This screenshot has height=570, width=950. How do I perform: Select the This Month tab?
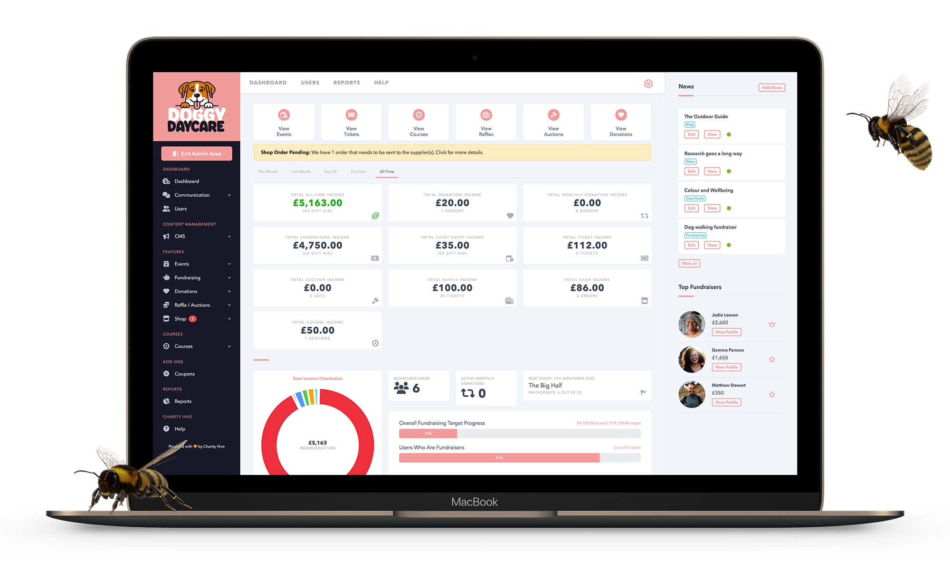[266, 171]
